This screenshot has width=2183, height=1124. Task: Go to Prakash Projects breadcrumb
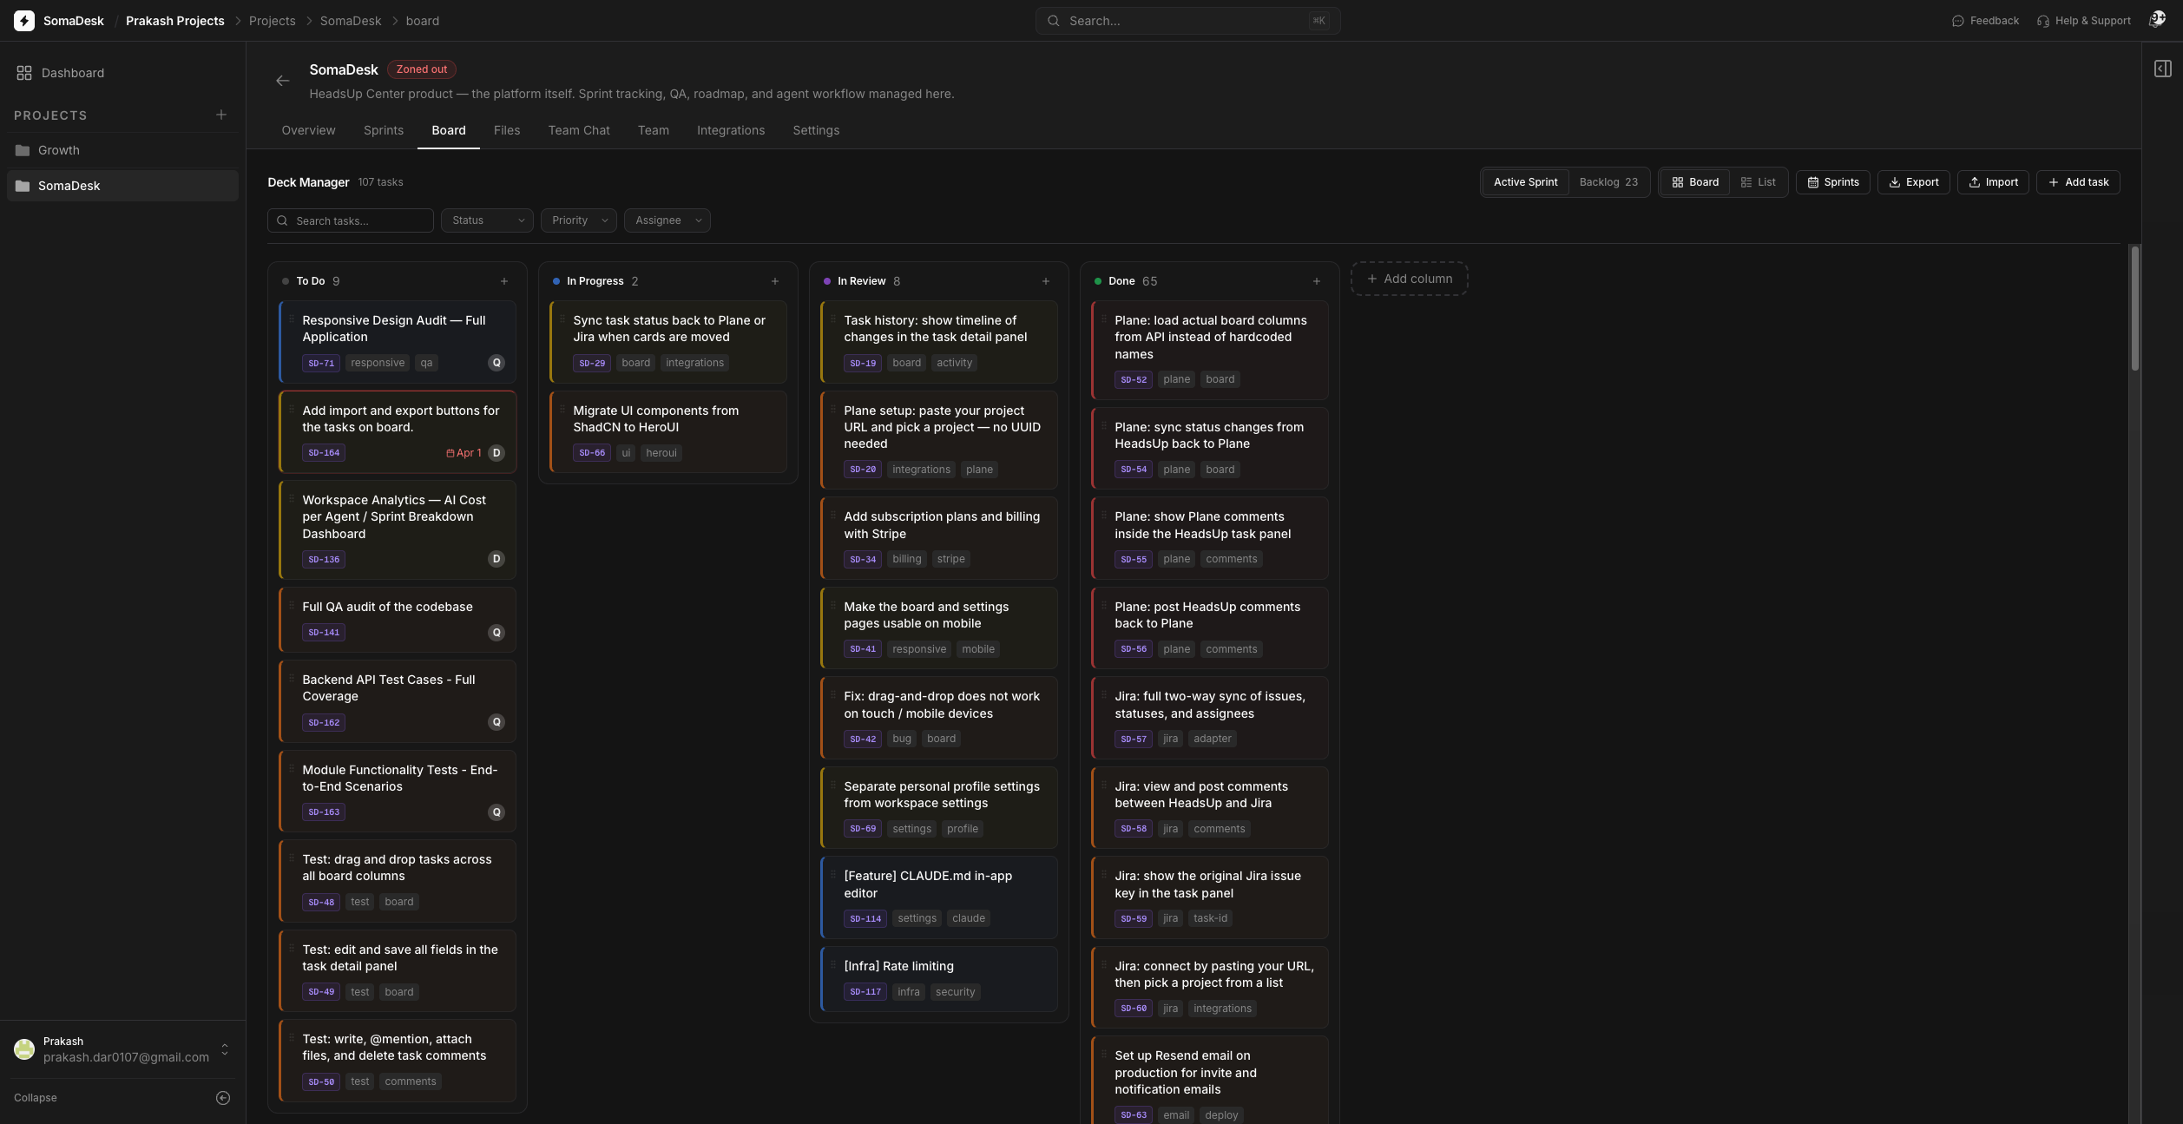(175, 21)
